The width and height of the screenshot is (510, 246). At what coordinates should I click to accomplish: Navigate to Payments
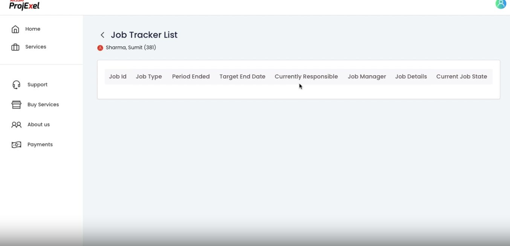tap(40, 144)
